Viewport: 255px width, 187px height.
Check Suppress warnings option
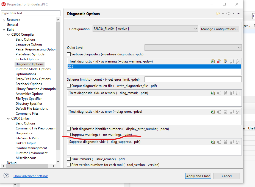click(x=69, y=135)
